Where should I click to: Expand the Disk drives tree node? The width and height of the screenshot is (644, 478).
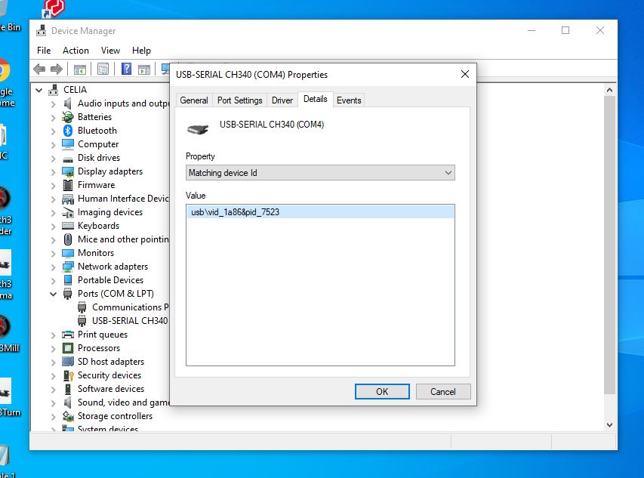[53, 158]
